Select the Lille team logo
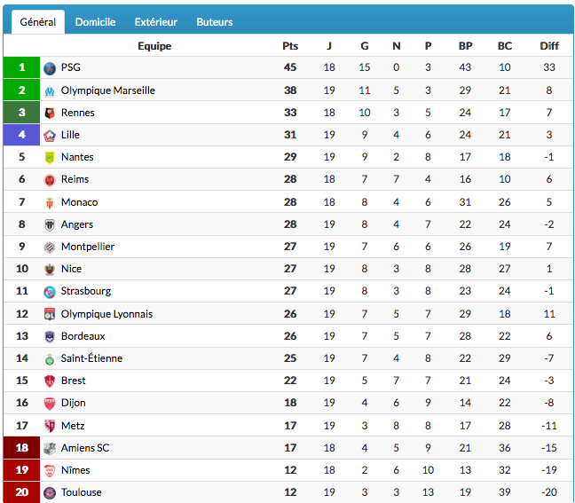The image size is (575, 503). [50, 135]
